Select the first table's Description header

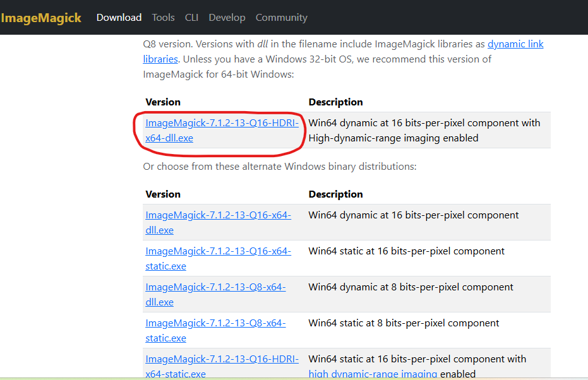(x=335, y=102)
